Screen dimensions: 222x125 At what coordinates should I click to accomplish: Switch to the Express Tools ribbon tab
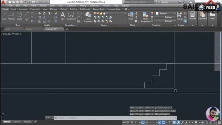[x=99, y=9]
